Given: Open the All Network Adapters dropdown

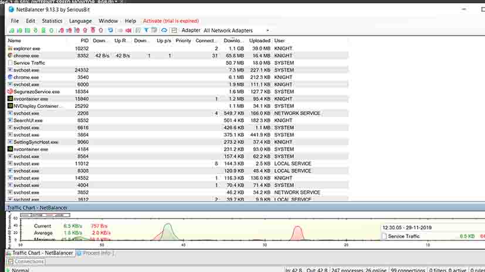Looking at the screenshot, I should [x=236, y=30].
